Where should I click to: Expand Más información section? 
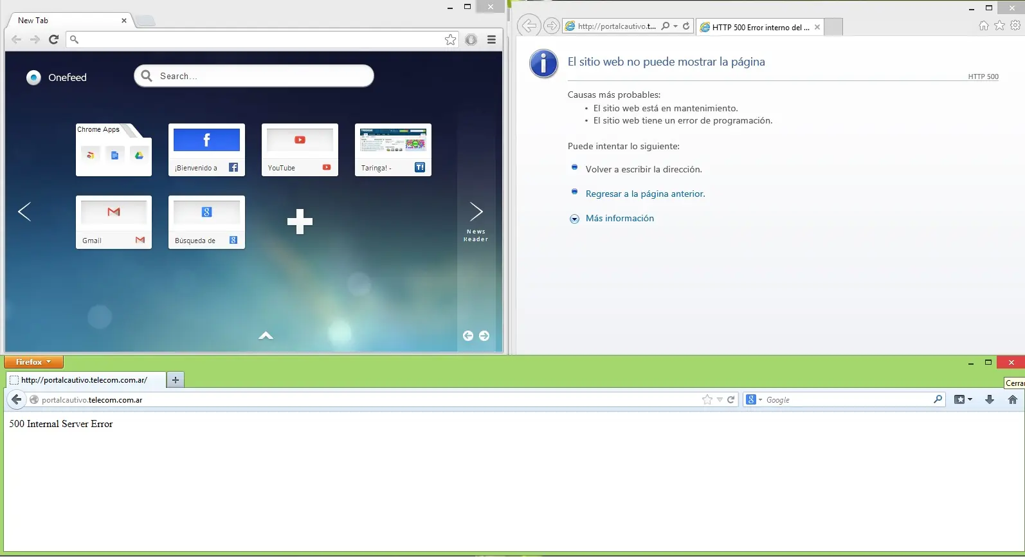620,219
